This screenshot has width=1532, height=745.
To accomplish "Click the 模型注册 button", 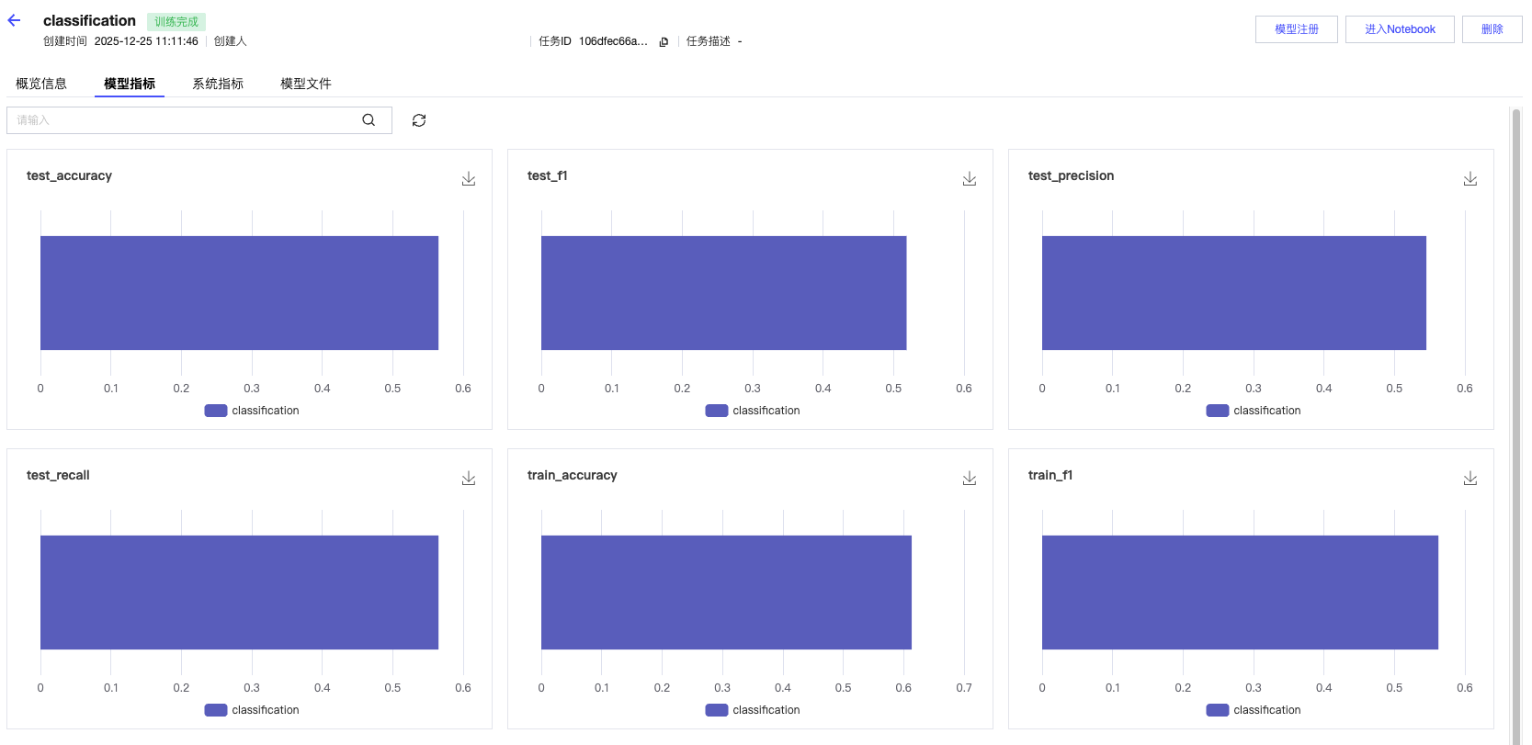I will [1296, 29].
